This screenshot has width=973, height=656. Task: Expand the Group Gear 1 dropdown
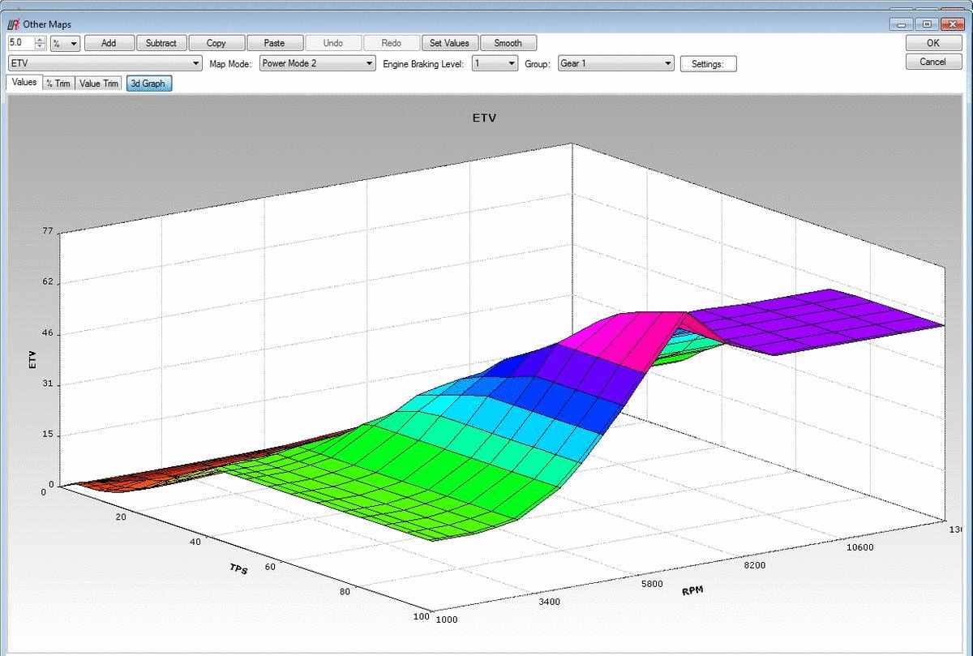click(x=616, y=63)
